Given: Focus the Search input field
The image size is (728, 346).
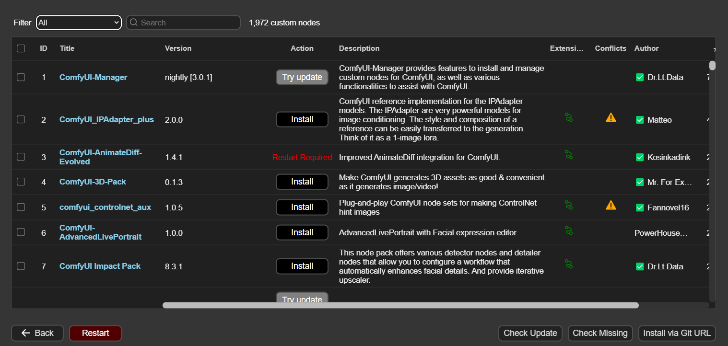Looking at the screenshot, I should [183, 23].
